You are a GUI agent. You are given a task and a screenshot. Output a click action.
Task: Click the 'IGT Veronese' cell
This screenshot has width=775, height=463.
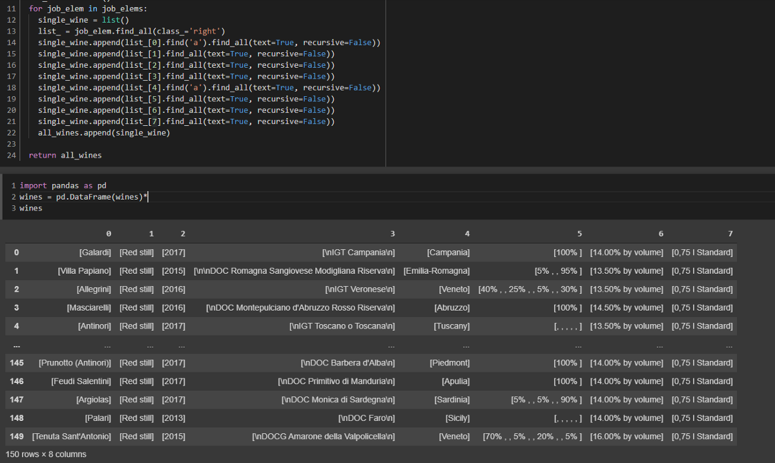click(360, 289)
